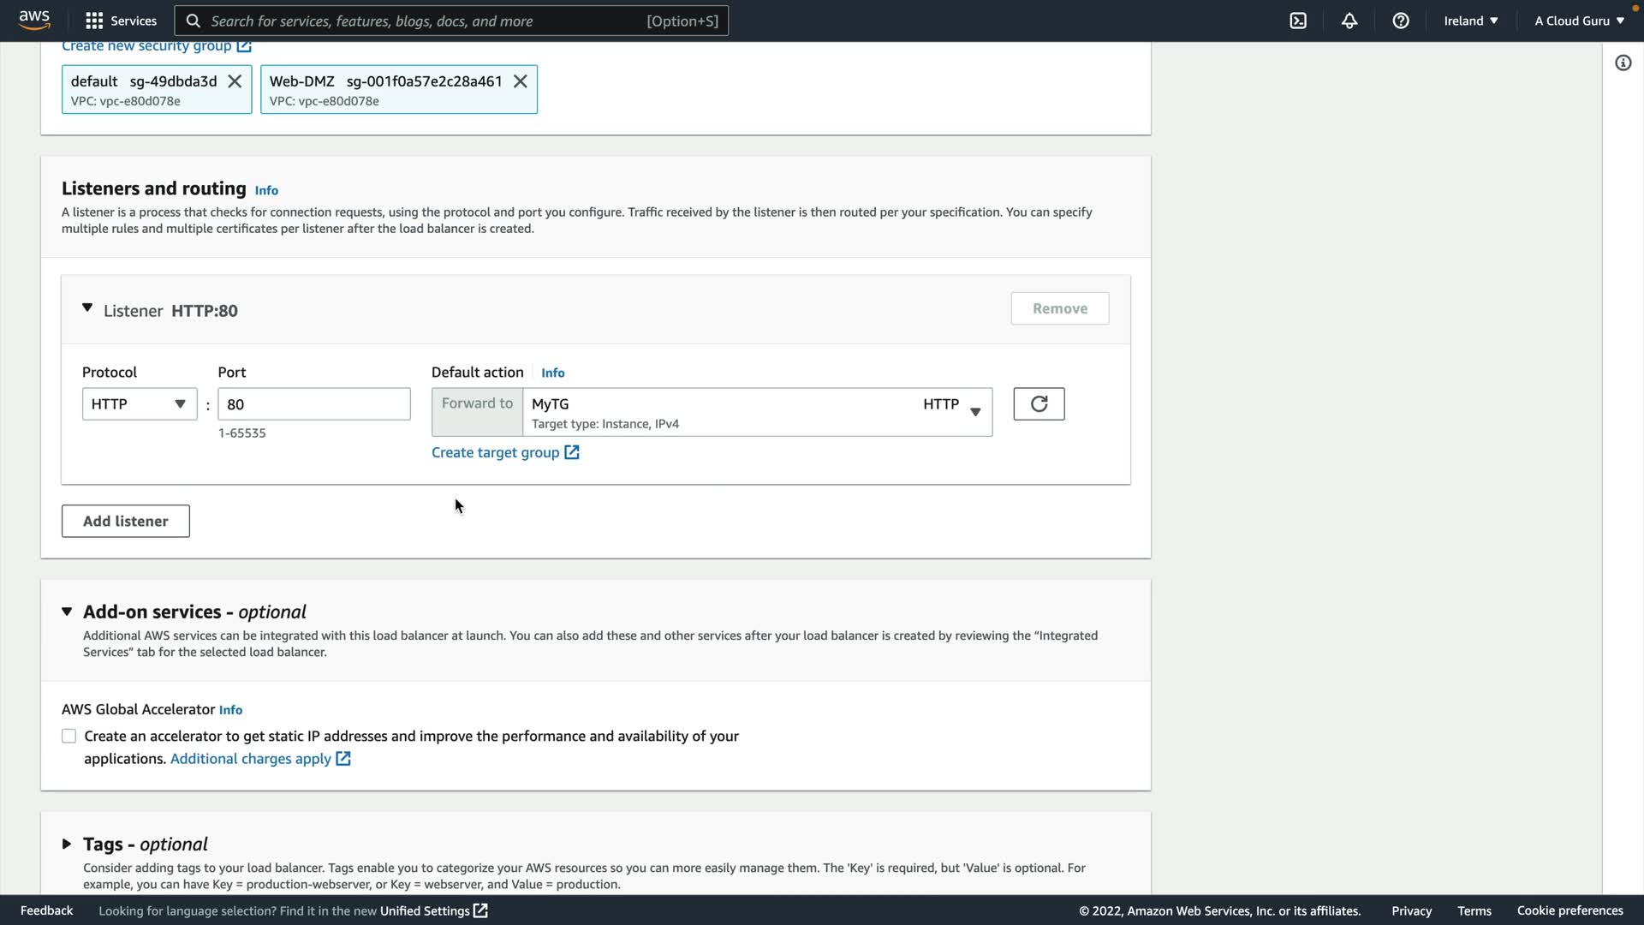This screenshot has height=925, width=1644.
Task: Open the info panel icon at right
Action: click(1623, 63)
